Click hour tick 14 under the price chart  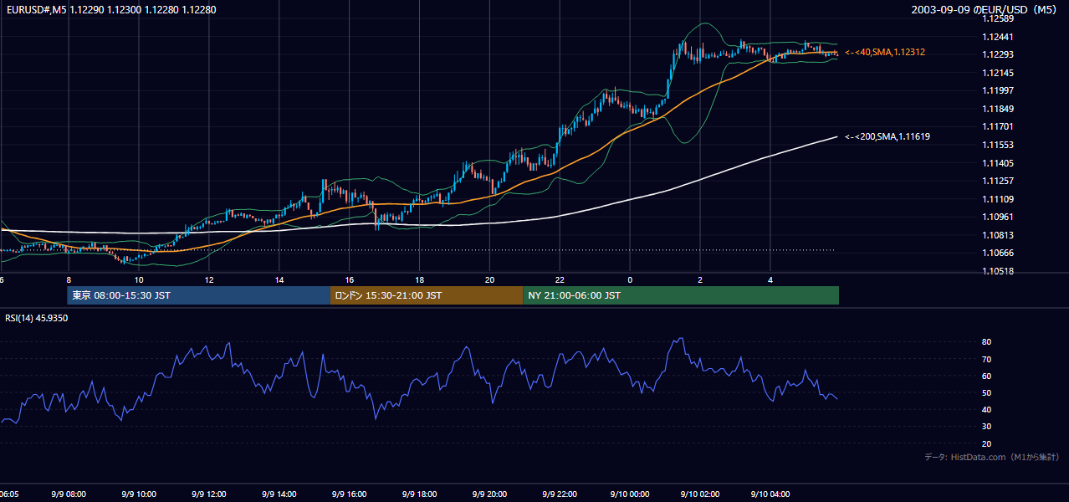pos(279,280)
